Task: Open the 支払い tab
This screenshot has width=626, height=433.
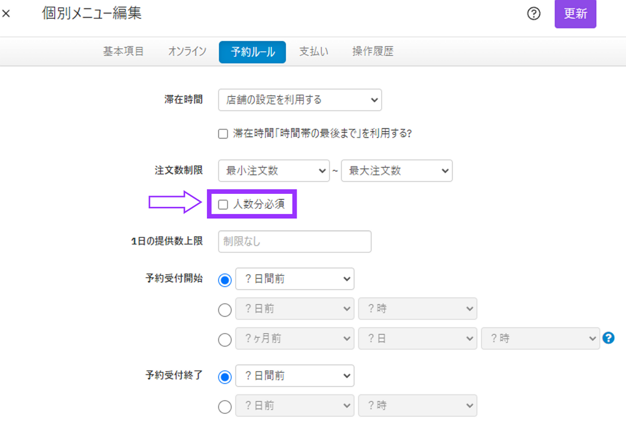Action: [x=314, y=52]
